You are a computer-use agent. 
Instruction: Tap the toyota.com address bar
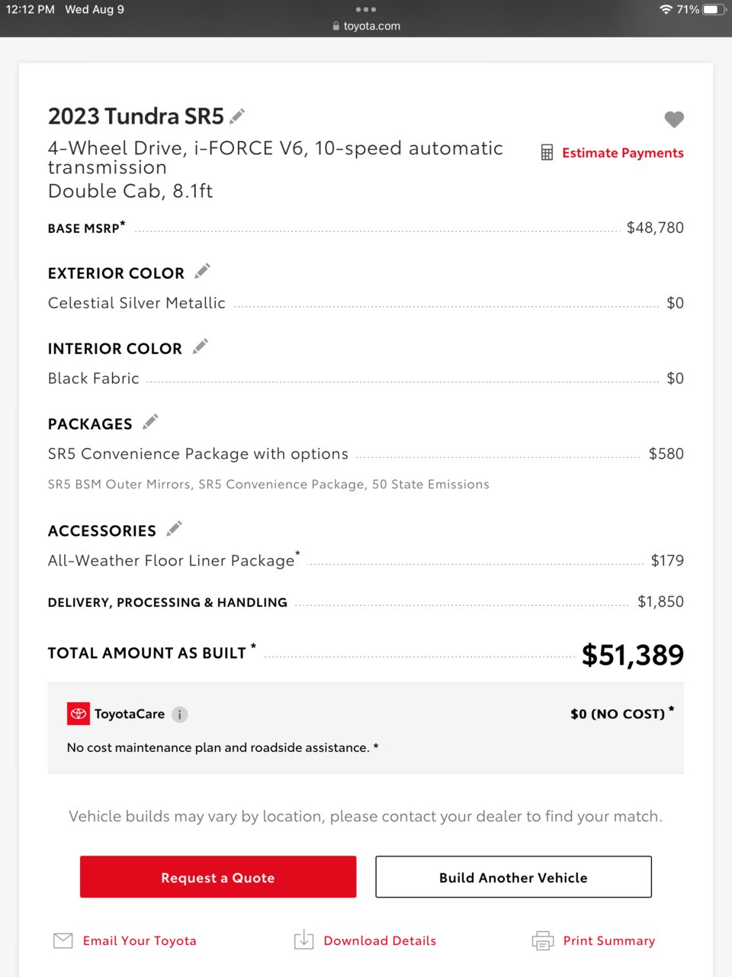[x=366, y=26]
